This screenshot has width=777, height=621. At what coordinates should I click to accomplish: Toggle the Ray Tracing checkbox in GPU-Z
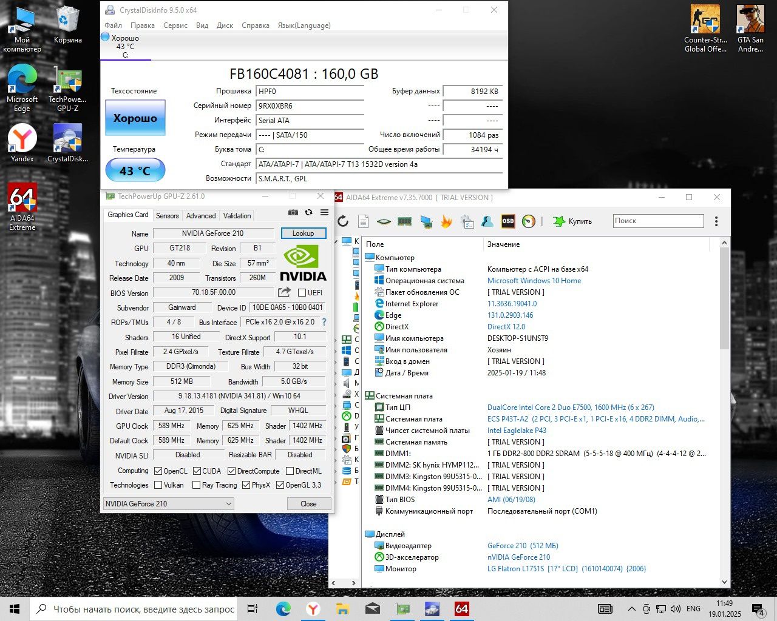point(196,485)
